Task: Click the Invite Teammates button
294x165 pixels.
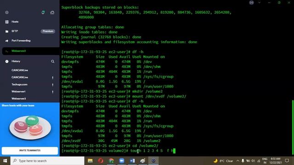Action: pyautogui.click(x=30, y=150)
